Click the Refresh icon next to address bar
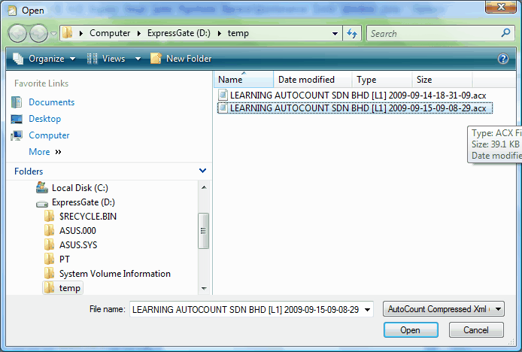Viewport: 522px width, 352px height. [x=352, y=33]
